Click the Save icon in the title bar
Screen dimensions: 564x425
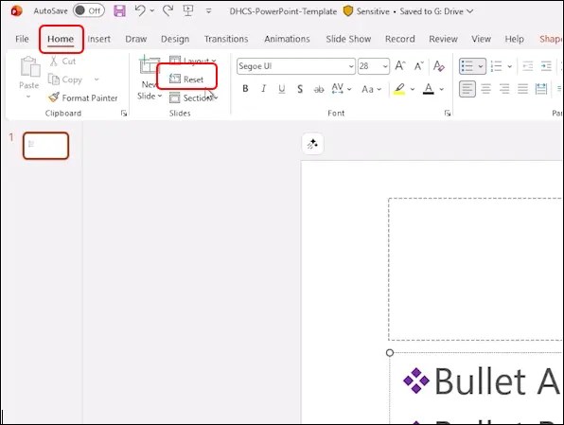pyautogui.click(x=120, y=11)
